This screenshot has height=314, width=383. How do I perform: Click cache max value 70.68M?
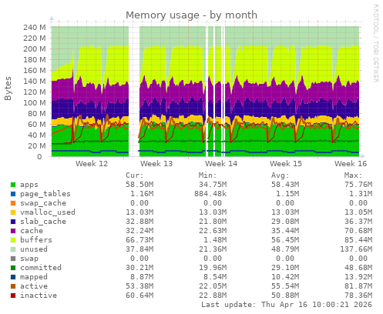pyautogui.click(x=358, y=231)
